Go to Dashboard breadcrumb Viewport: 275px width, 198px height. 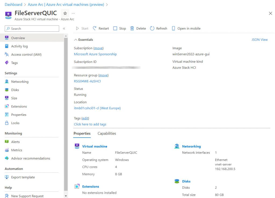[13, 4]
